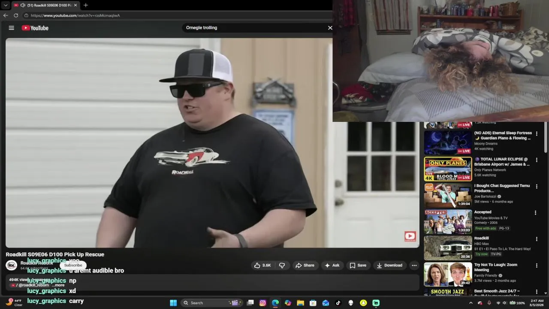Viewport: 549px width, 309px height.
Task: Open options for the Accepted movie
Action: (535, 212)
